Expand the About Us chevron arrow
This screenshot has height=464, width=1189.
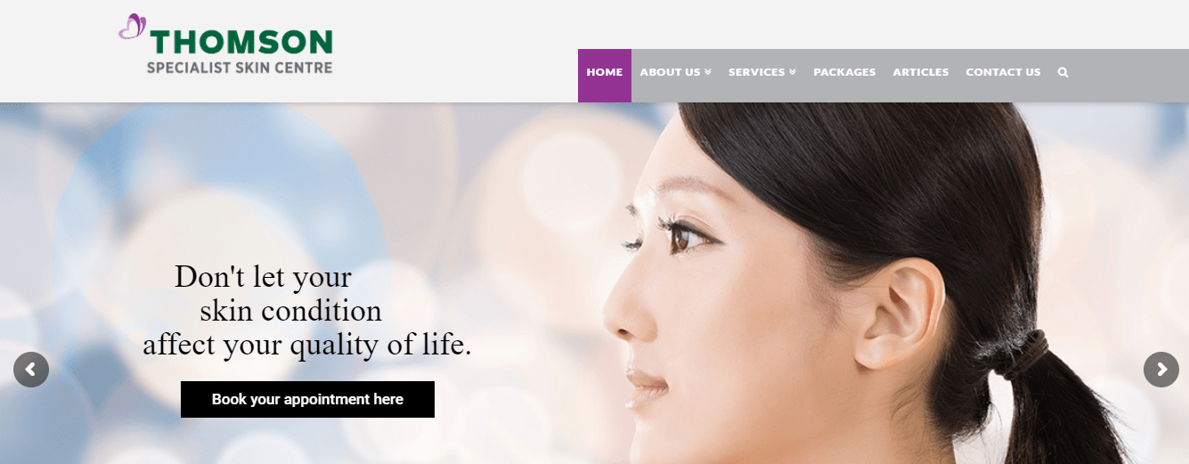pyautogui.click(x=708, y=72)
